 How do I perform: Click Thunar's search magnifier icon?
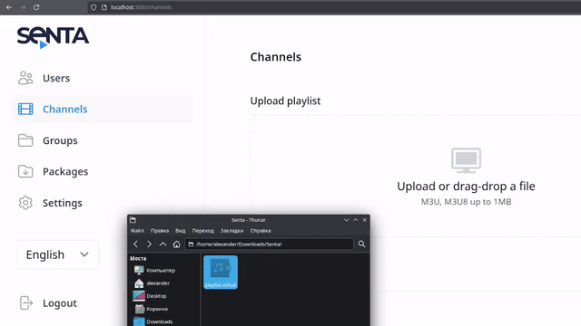[x=361, y=244]
